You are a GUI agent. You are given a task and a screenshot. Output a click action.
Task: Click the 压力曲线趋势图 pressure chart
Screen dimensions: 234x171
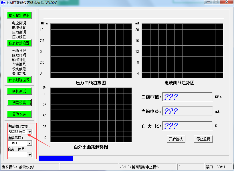click(91, 50)
